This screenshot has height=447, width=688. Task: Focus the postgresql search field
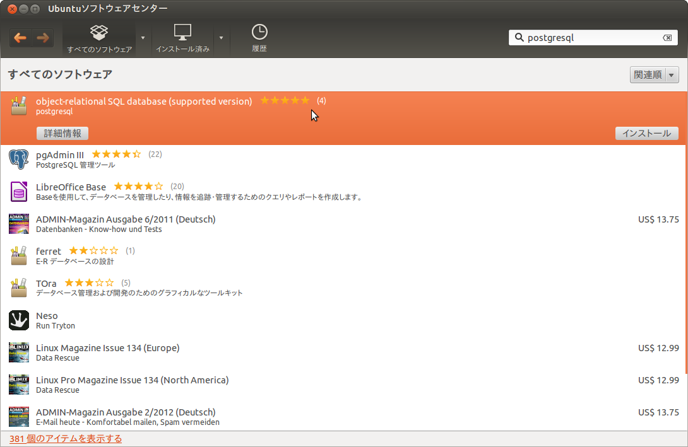tap(593, 38)
